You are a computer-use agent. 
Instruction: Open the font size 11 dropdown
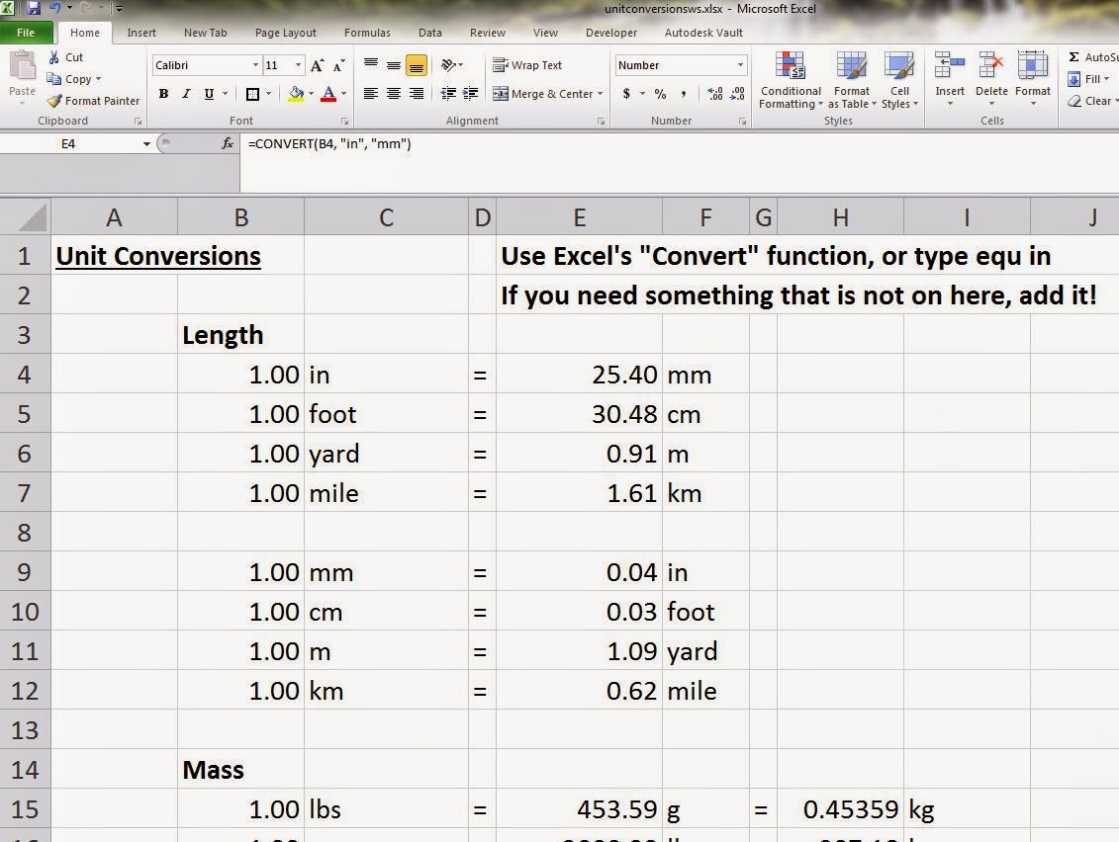pyautogui.click(x=299, y=65)
